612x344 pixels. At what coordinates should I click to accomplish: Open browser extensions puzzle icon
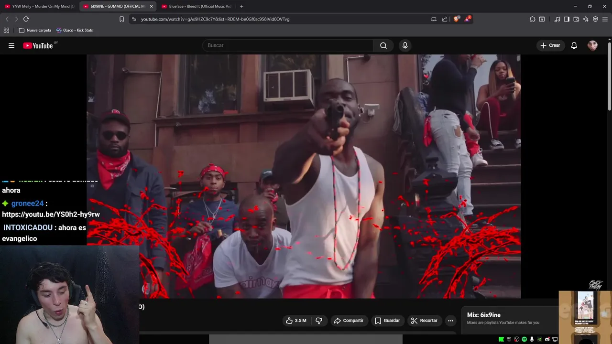tap(532, 19)
